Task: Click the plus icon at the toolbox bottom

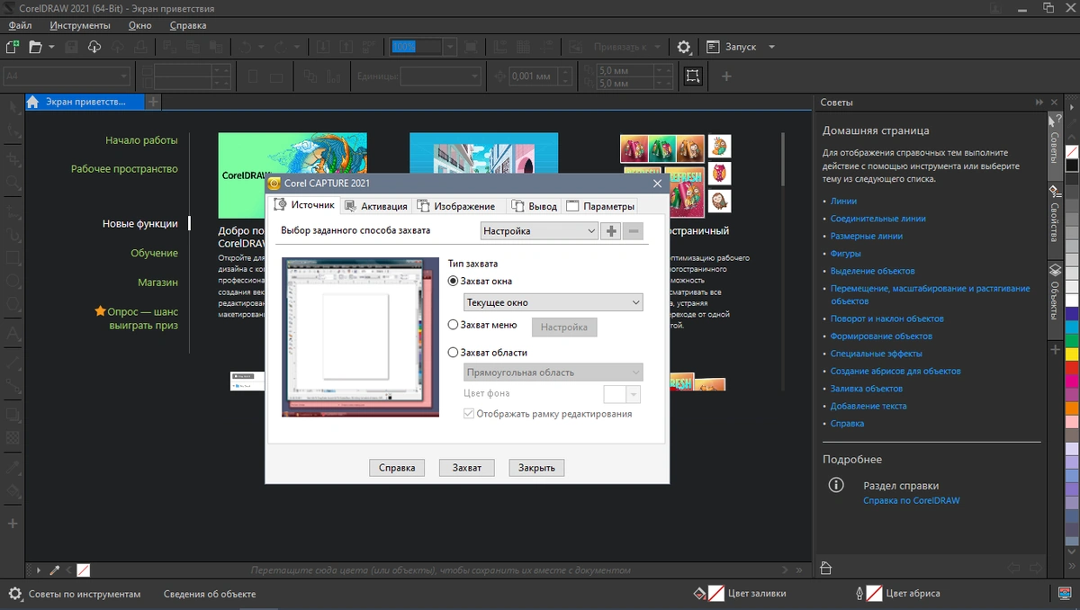Action: coord(13,523)
